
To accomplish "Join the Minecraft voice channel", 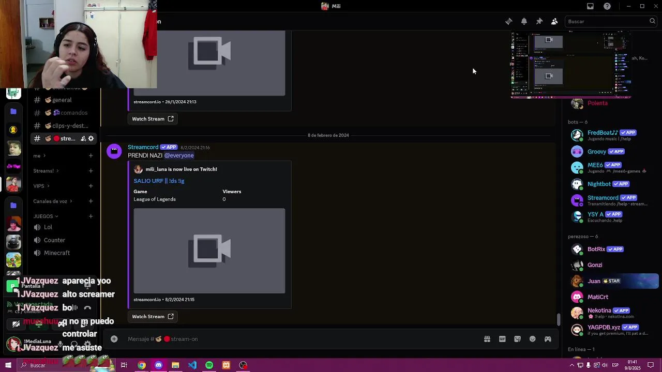I will 63,253.
